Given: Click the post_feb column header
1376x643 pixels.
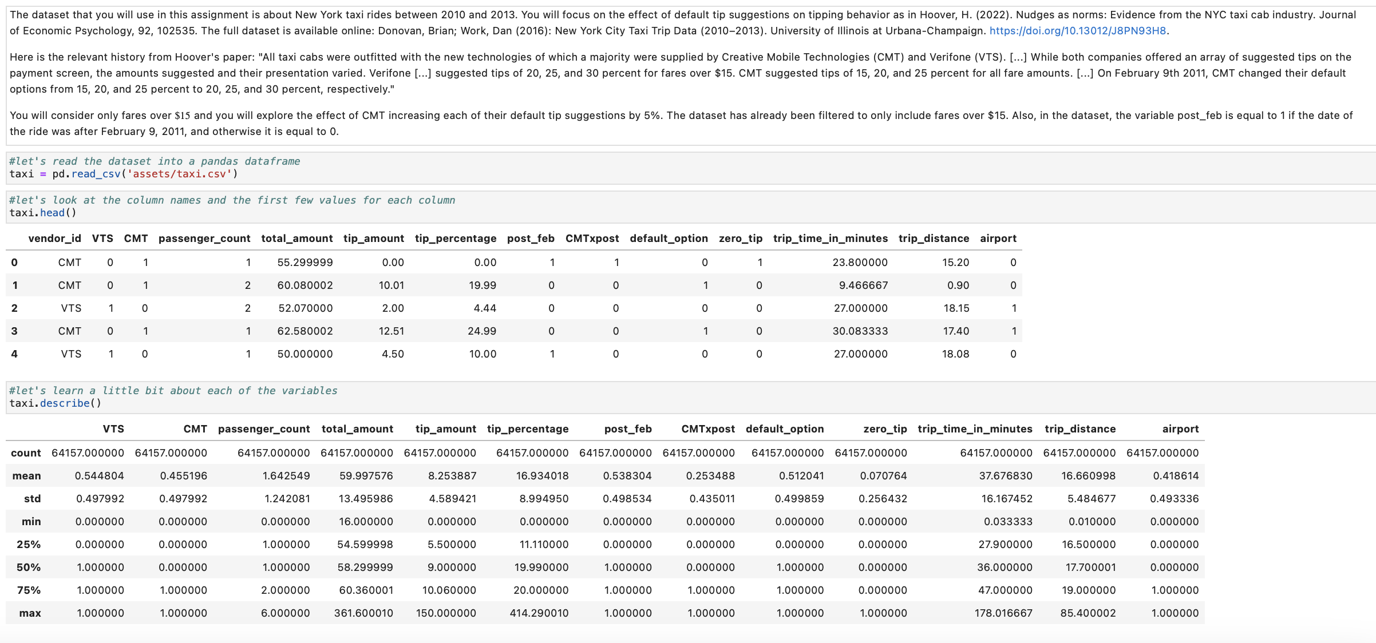Looking at the screenshot, I should click(529, 239).
